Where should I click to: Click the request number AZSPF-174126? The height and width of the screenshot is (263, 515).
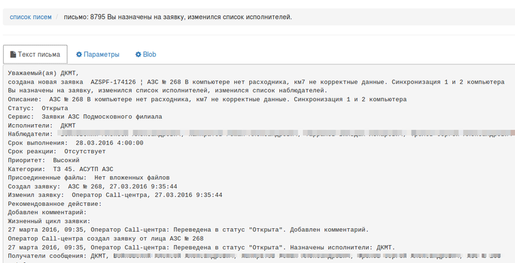coord(113,82)
